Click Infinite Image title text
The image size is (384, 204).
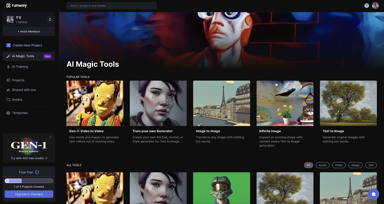pyautogui.click(x=270, y=131)
